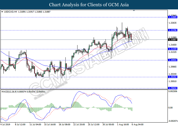Click the current price label 1.31887
Image resolution: width=178 pixels, height=127 pixels.
(x=172, y=40)
